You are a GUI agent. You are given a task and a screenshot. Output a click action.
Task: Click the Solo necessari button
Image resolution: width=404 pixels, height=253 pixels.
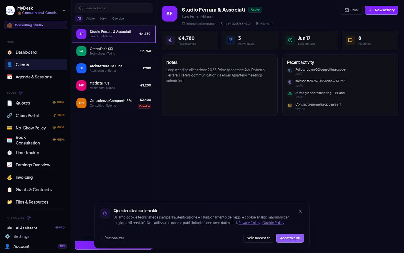[x=259, y=238]
